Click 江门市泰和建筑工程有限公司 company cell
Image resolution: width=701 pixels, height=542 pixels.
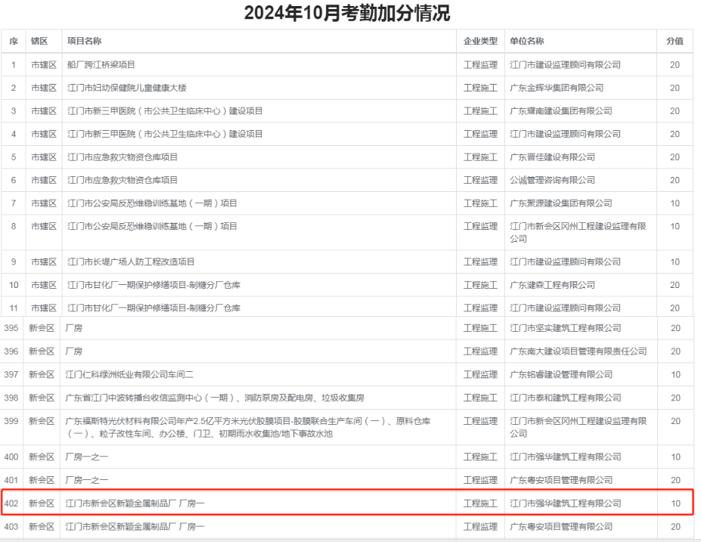565,398
